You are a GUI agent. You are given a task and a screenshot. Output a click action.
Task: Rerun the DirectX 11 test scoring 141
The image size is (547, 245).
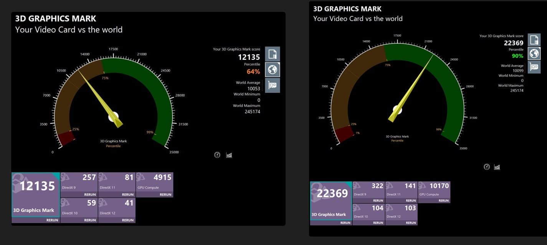click(411, 201)
